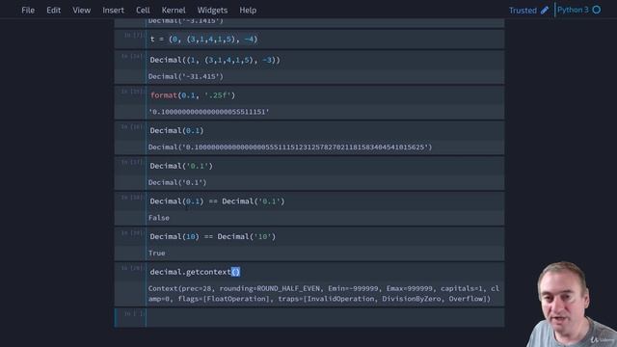Click the cell Decimal(10) == Decimal('10')
617x347 pixels.
[325, 236]
